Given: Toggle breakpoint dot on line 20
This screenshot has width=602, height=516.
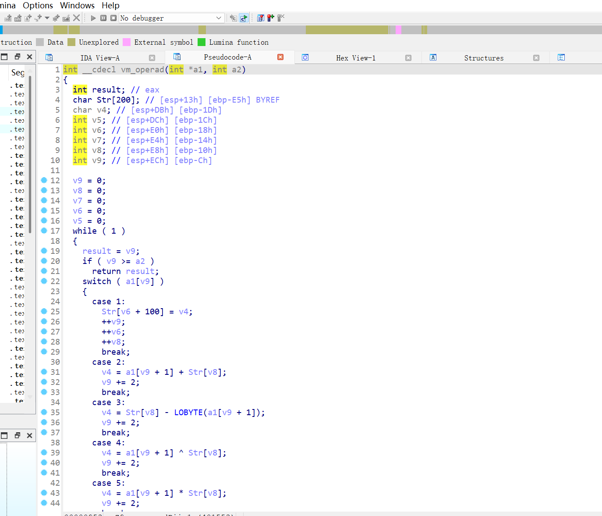Looking at the screenshot, I should pos(44,261).
